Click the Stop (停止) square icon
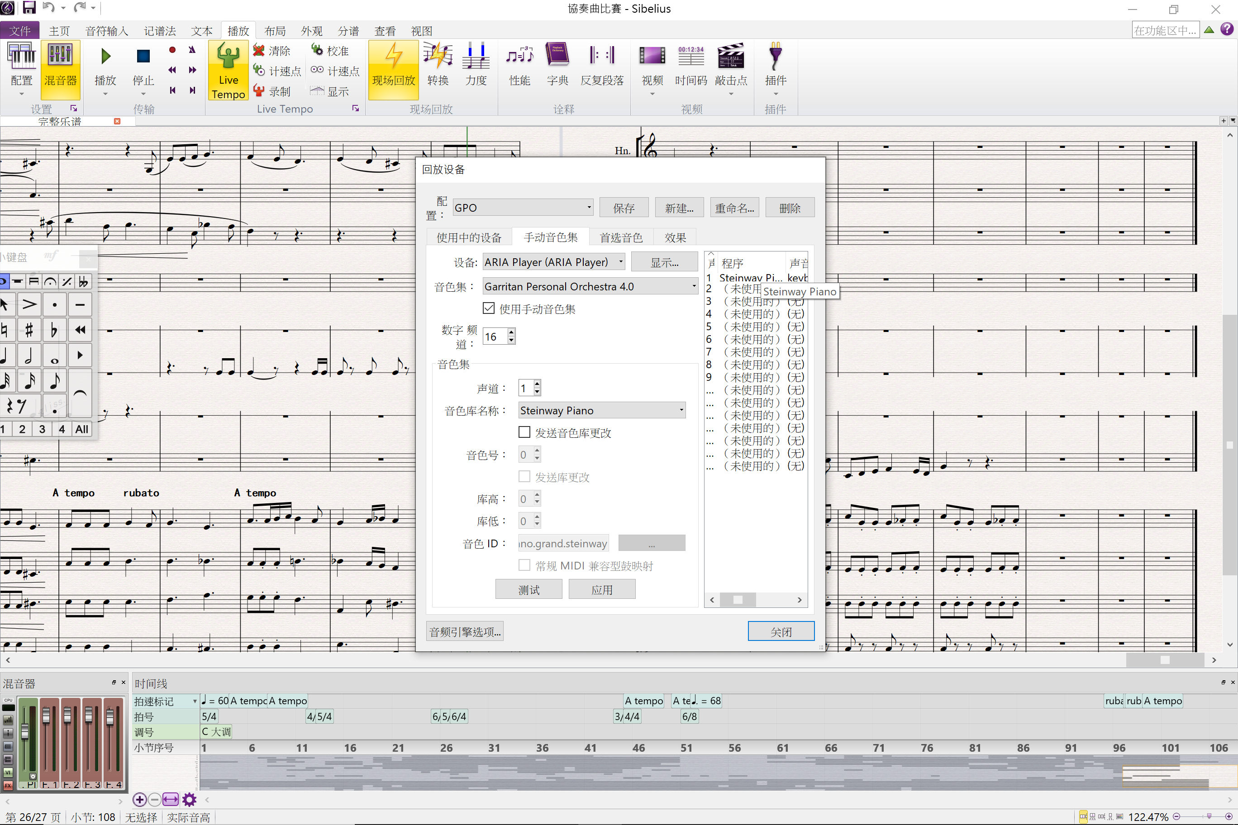The image size is (1238, 825). point(143,56)
